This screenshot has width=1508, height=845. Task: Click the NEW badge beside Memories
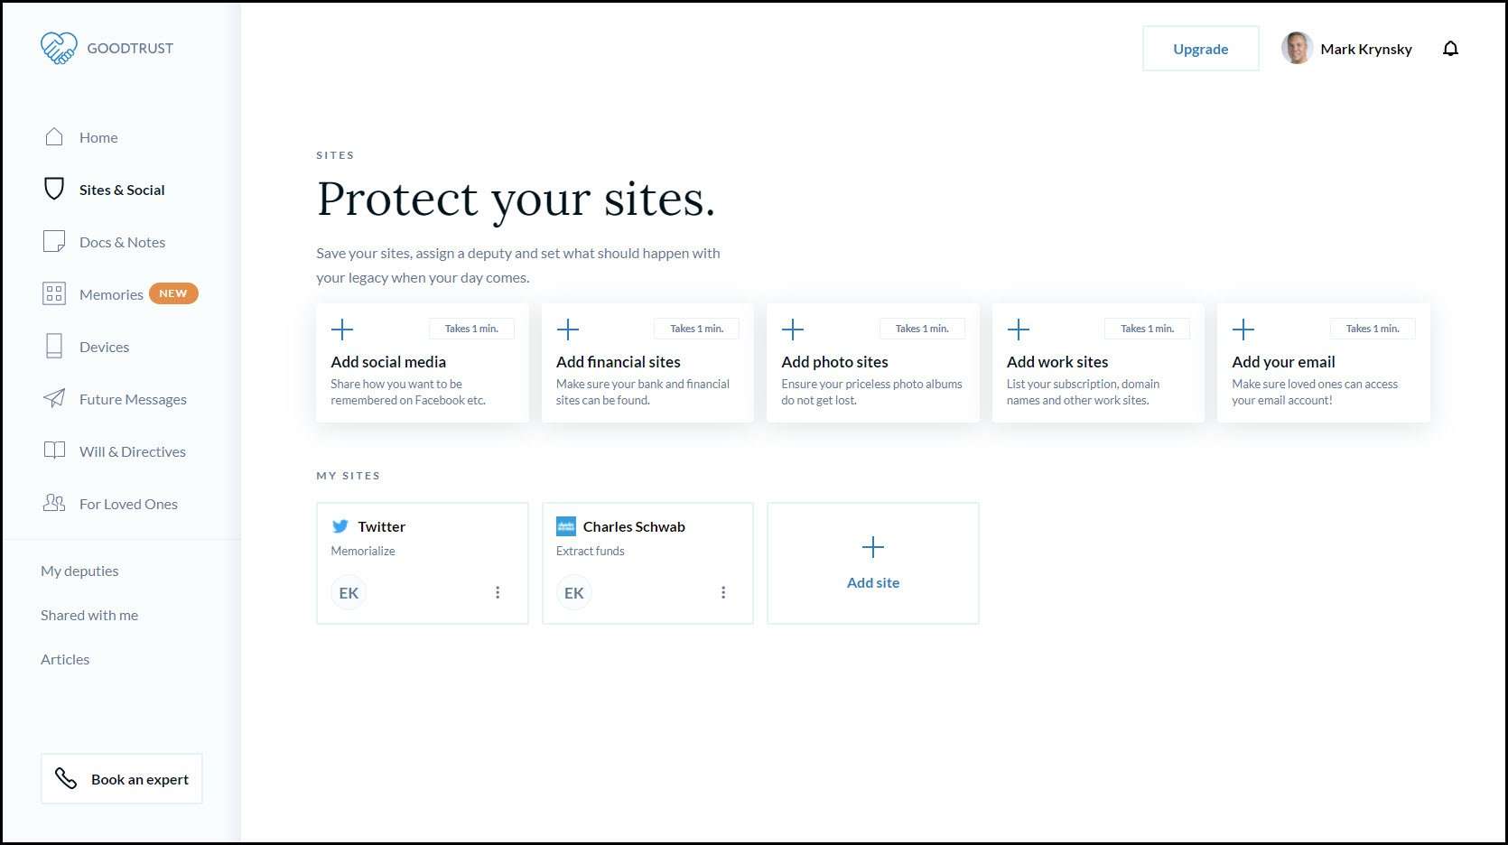point(173,293)
